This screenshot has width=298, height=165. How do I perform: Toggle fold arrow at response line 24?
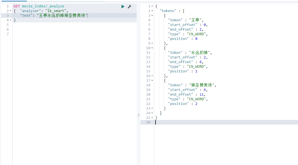[x=152, y=113]
